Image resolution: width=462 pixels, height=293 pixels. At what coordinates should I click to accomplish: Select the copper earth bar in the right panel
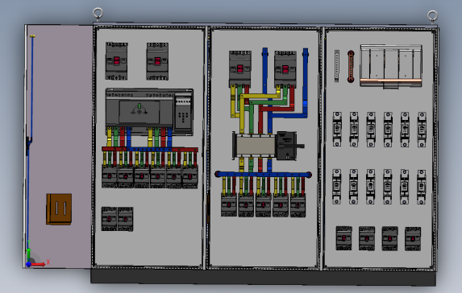(351, 67)
